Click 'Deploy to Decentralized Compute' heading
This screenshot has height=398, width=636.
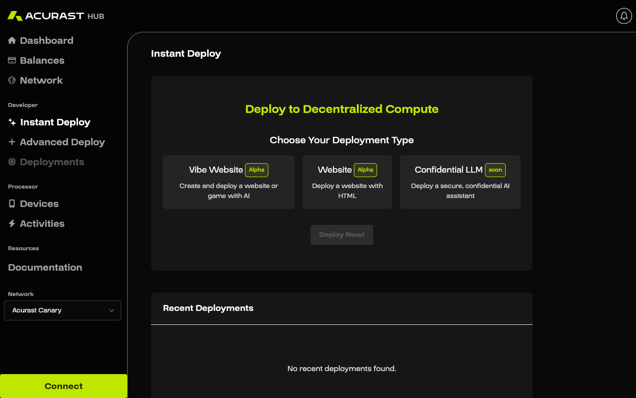(342, 109)
